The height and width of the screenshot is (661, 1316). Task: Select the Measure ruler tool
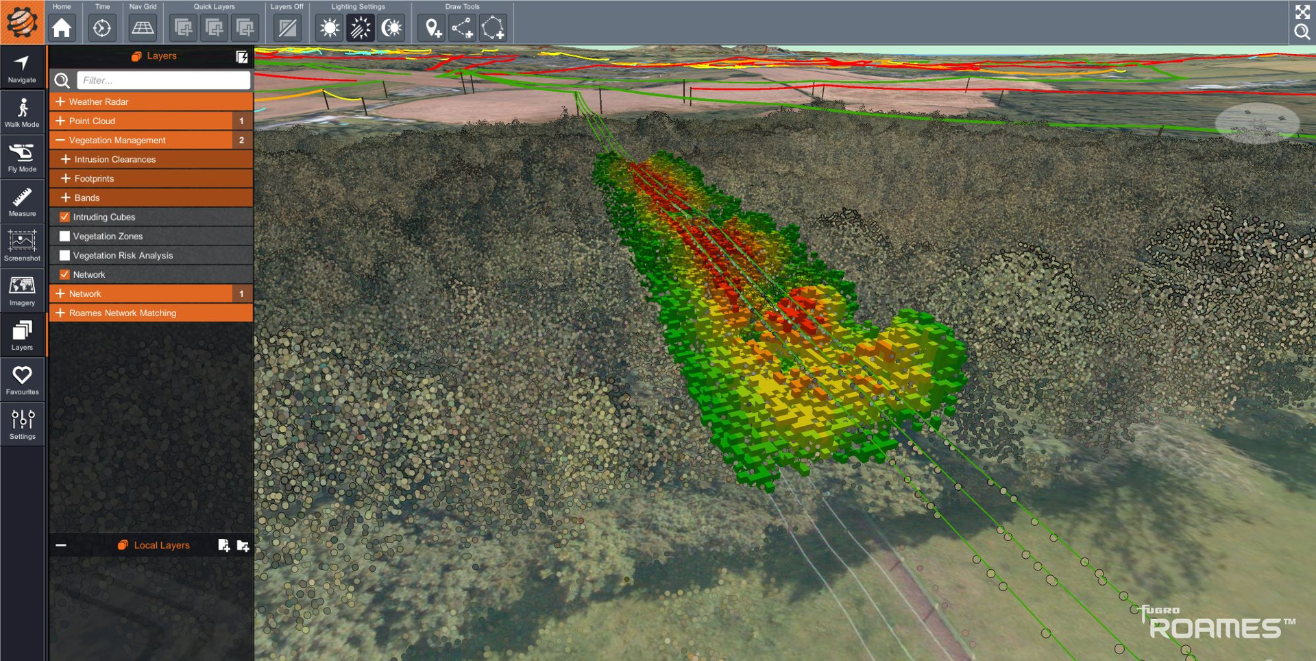point(22,202)
